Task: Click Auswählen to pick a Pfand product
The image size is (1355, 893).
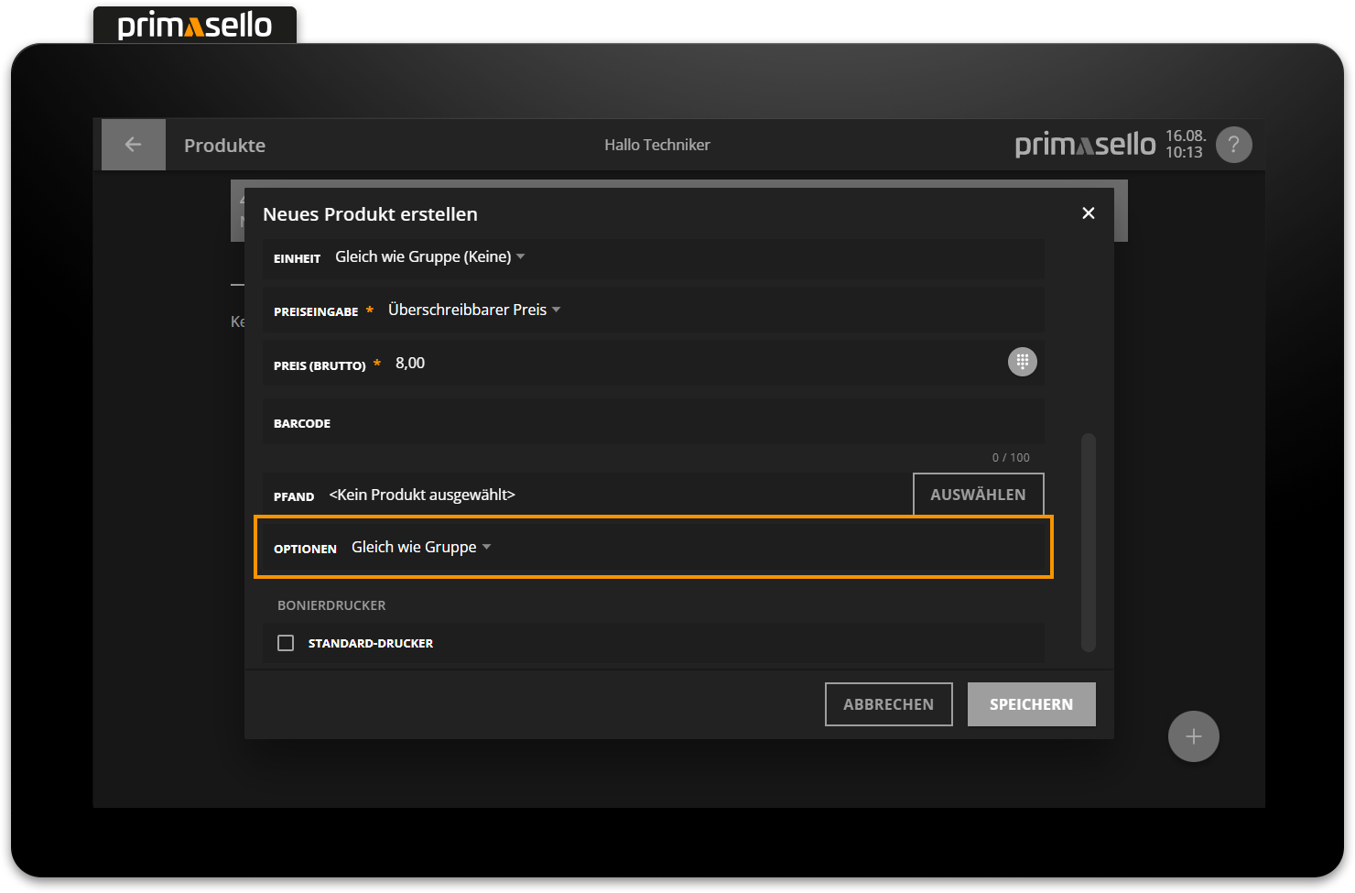Action: pos(978,494)
